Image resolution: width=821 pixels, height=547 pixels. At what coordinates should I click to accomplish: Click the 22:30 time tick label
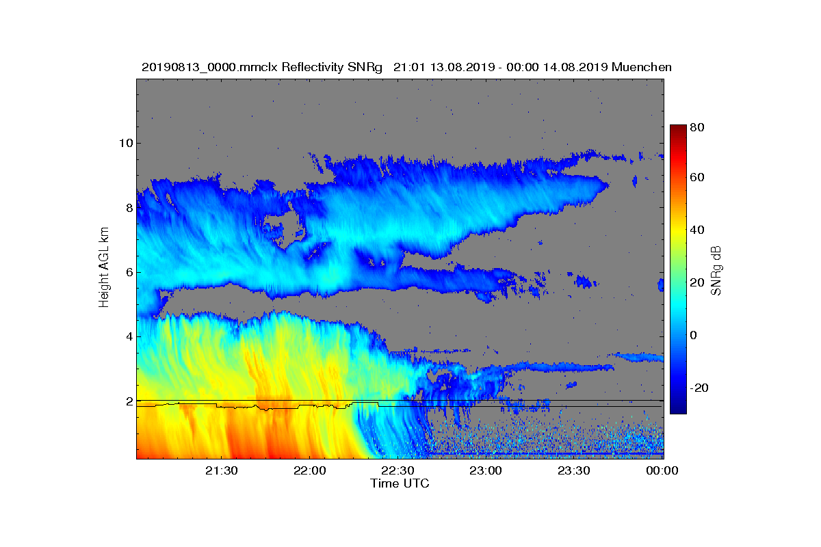click(x=398, y=470)
